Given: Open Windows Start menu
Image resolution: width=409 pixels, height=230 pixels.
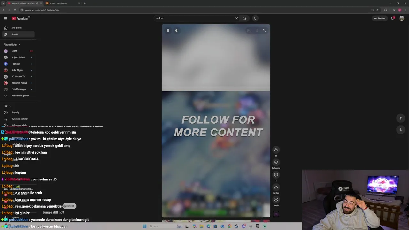Looking at the screenshot, I should pos(144,226).
